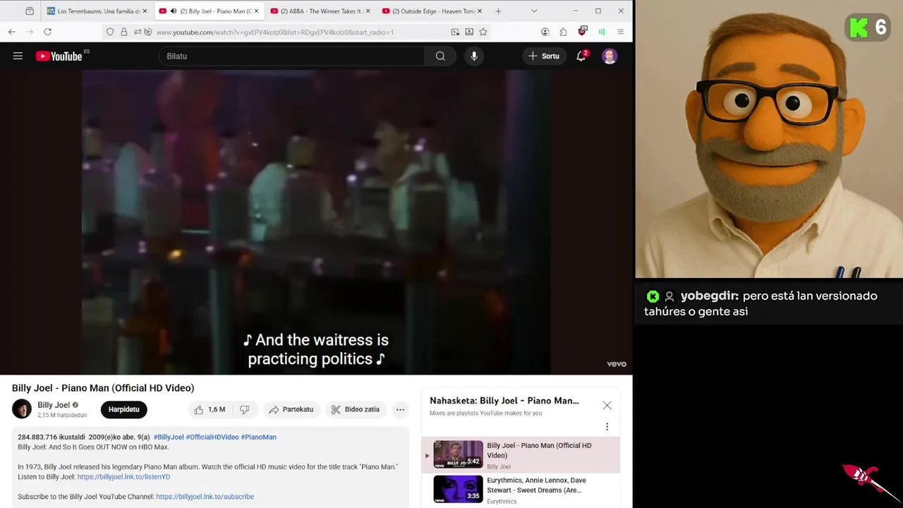Reload the page with the refresh icon
903x508 pixels.
pyautogui.click(x=47, y=32)
